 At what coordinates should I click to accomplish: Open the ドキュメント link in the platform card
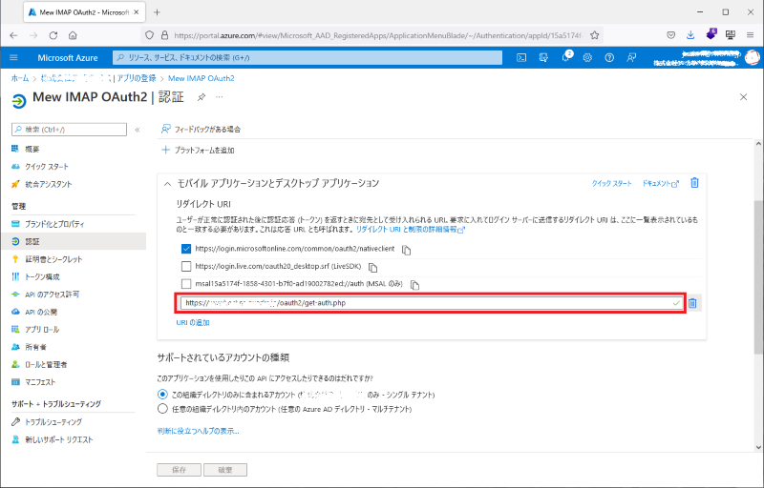(x=660, y=183)
